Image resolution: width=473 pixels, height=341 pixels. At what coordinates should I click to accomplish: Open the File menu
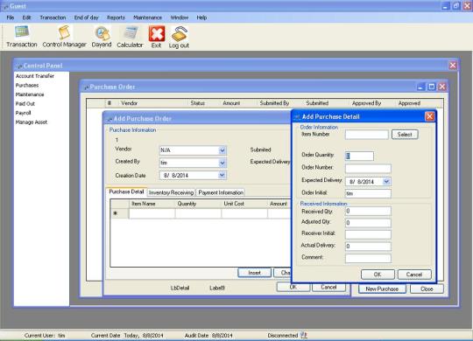11,17
